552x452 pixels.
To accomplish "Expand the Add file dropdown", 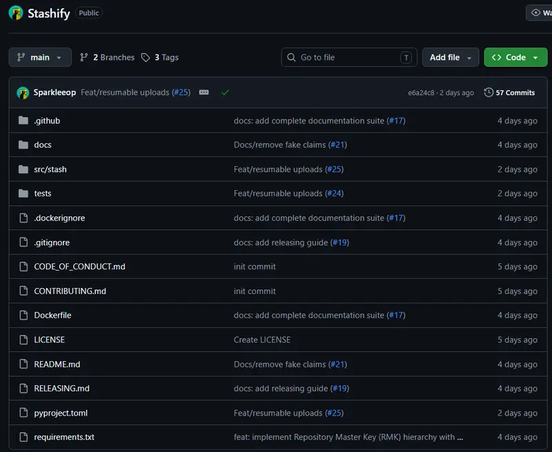I will [451, 57].
